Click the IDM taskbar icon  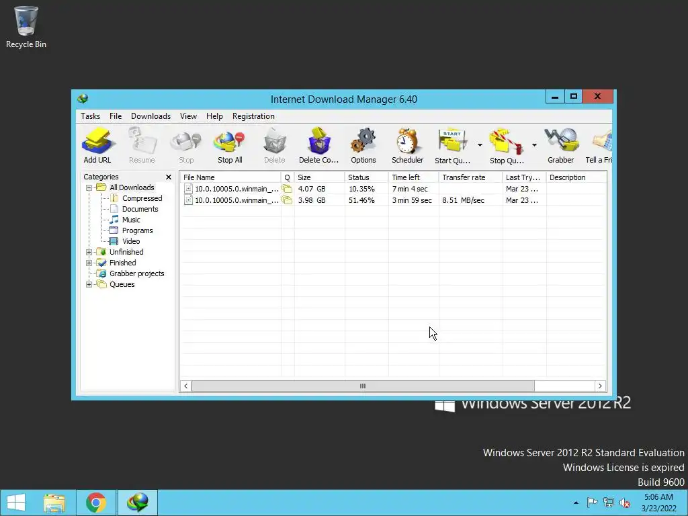coord(137,503)
